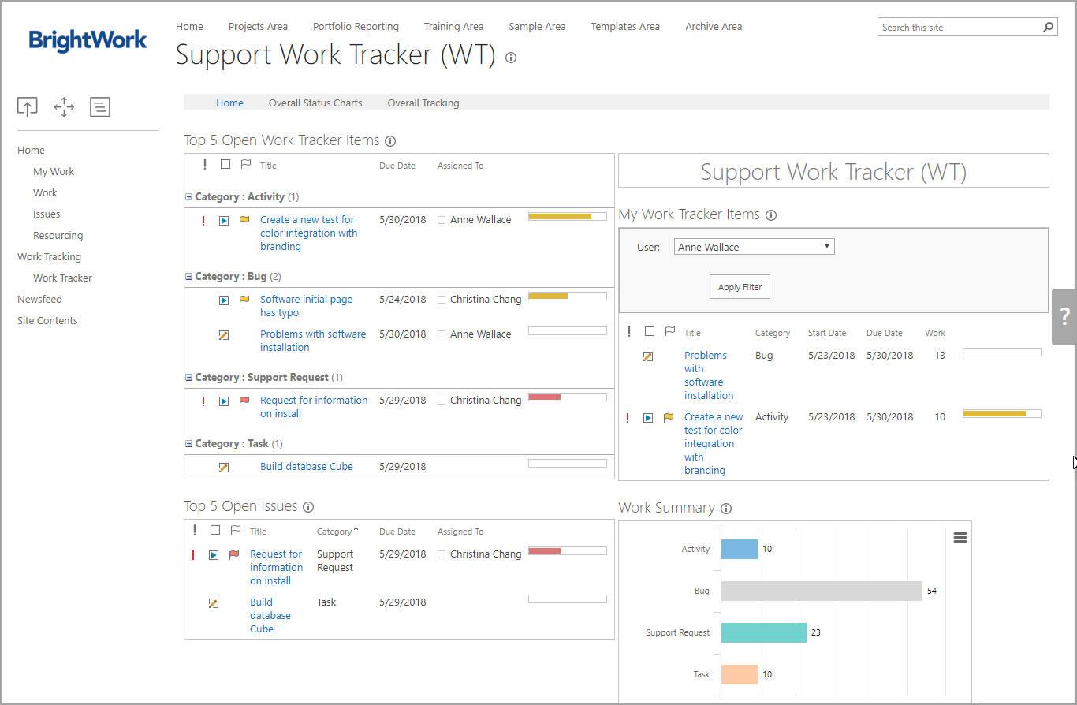Collapse the Category : Support Request group

tap(188, 378)
